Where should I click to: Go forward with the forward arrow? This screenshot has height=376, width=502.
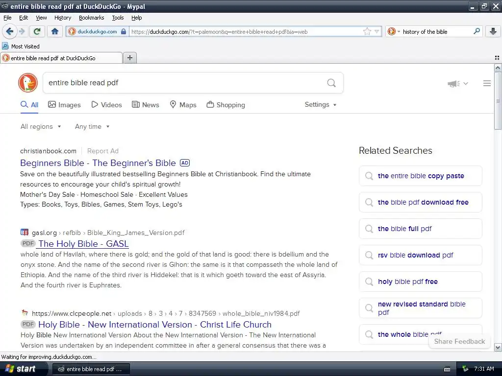click(22, 31)
